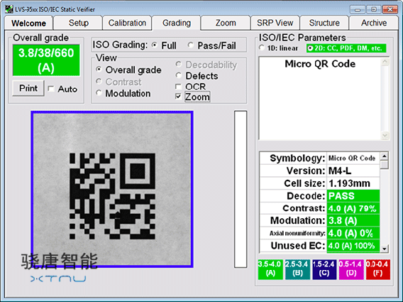Image resolution: width=403 pixels, height=302 pixels.
Task: Minimize the Static Verifier window
Action: pyautogui.click(x=358, y=9)
